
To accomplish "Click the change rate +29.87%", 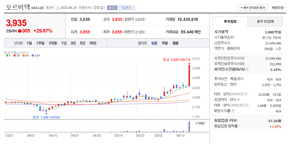I will tap(43, 31).
